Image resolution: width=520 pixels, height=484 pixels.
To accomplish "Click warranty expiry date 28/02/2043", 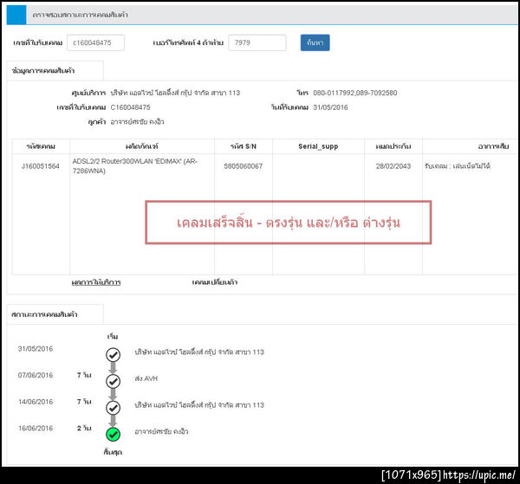I will click(x=393, y=166).
